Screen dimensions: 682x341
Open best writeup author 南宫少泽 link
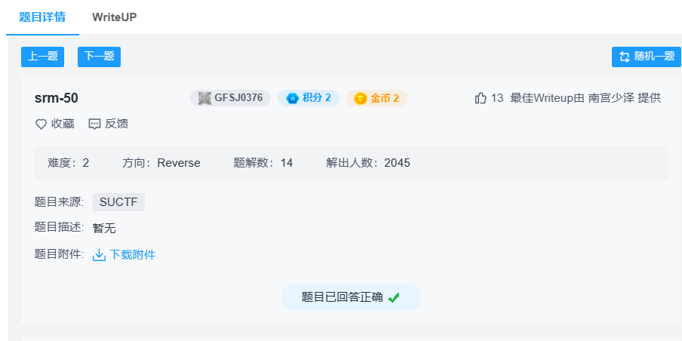(611, 98)
